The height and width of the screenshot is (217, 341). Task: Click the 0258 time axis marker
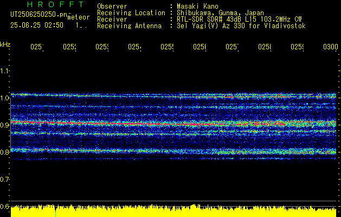point(265,47)
